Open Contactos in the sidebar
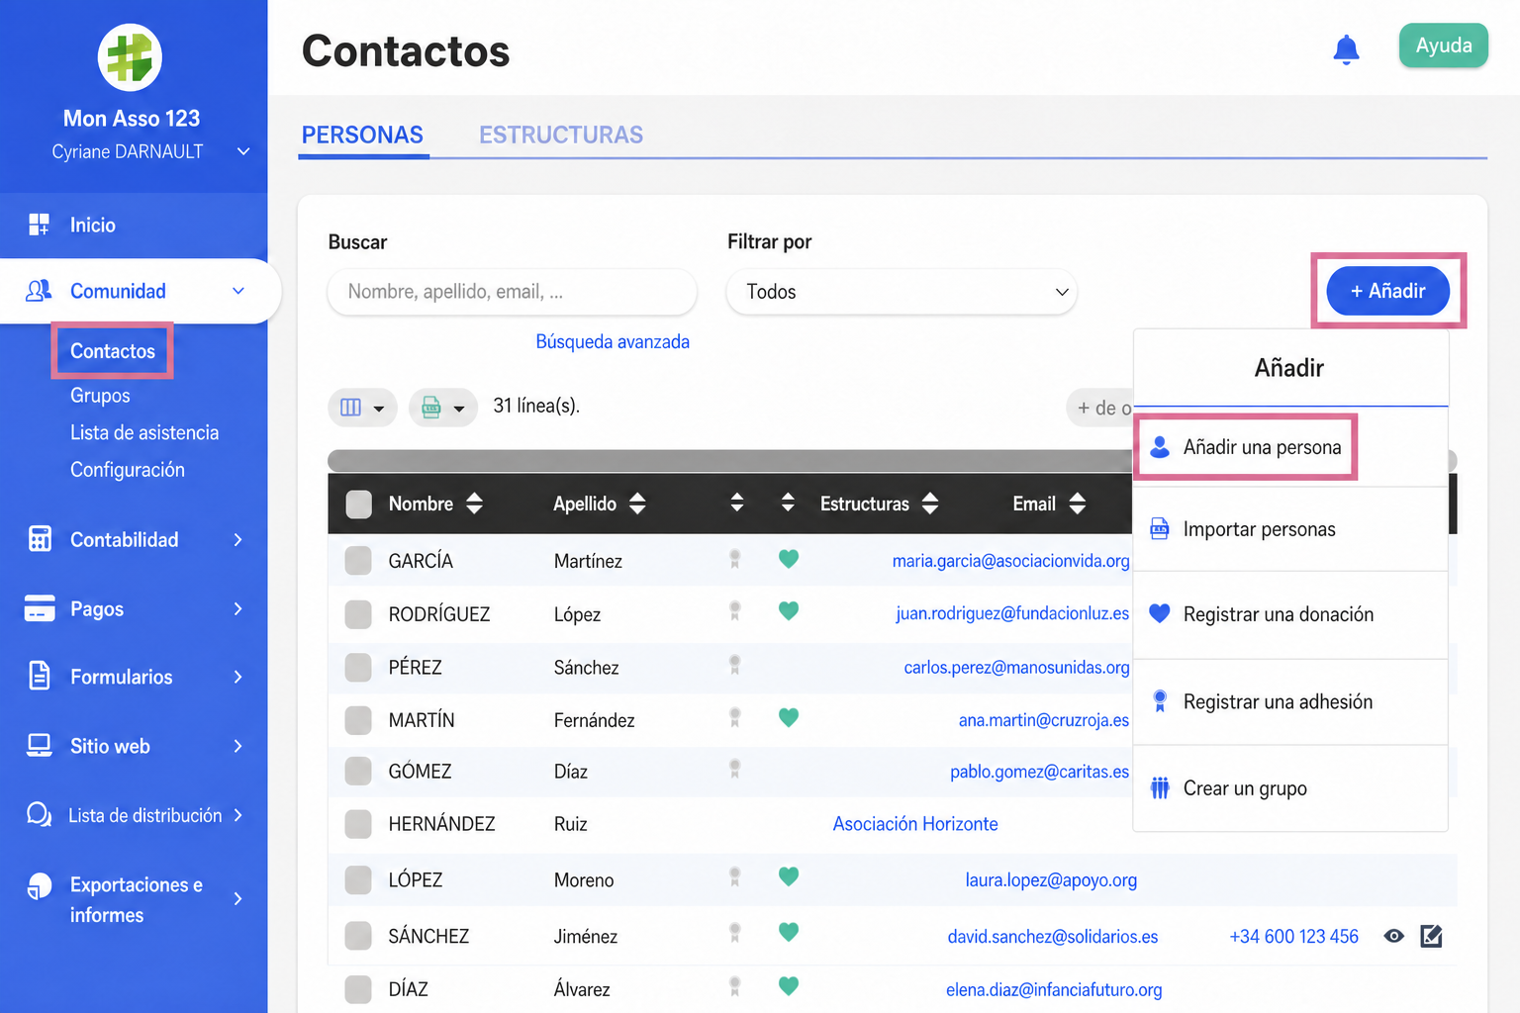 point(113,351)
